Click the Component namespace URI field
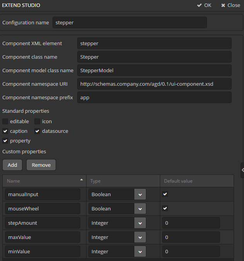The image size is (244, 261). click(x=154, y=84)
